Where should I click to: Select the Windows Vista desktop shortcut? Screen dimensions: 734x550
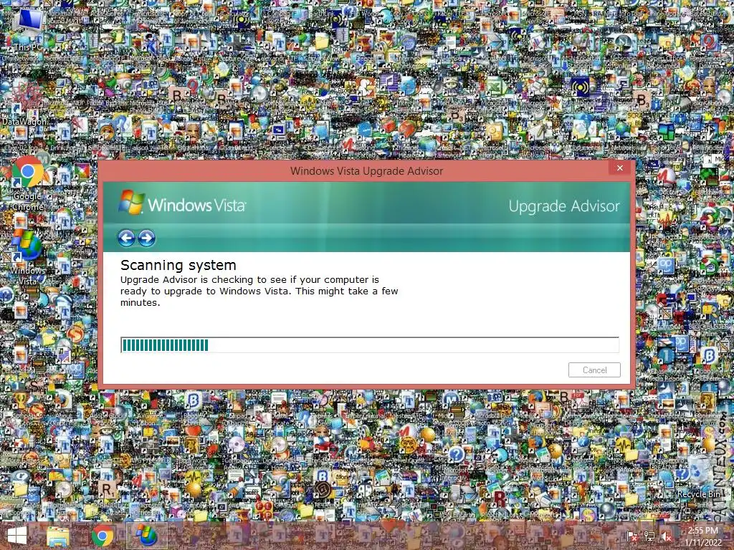pyautogui.click(x=27, y=257)
